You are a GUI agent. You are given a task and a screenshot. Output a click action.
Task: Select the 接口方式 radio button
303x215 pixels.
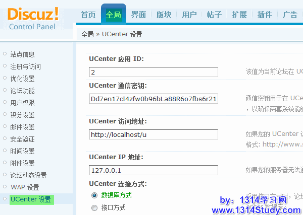click(94, 207)
